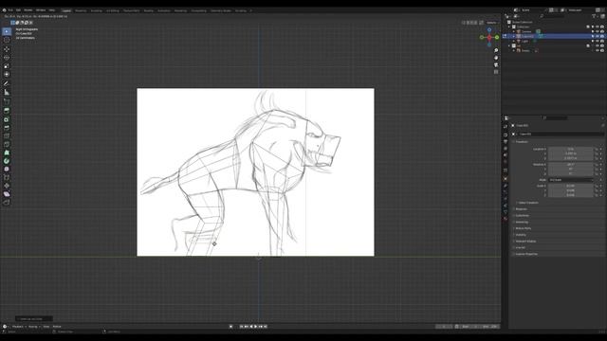The image size is (607, 341).
Task: Select the Inset Faces tool
Action: pyautogui.click(x=7, y=119)
